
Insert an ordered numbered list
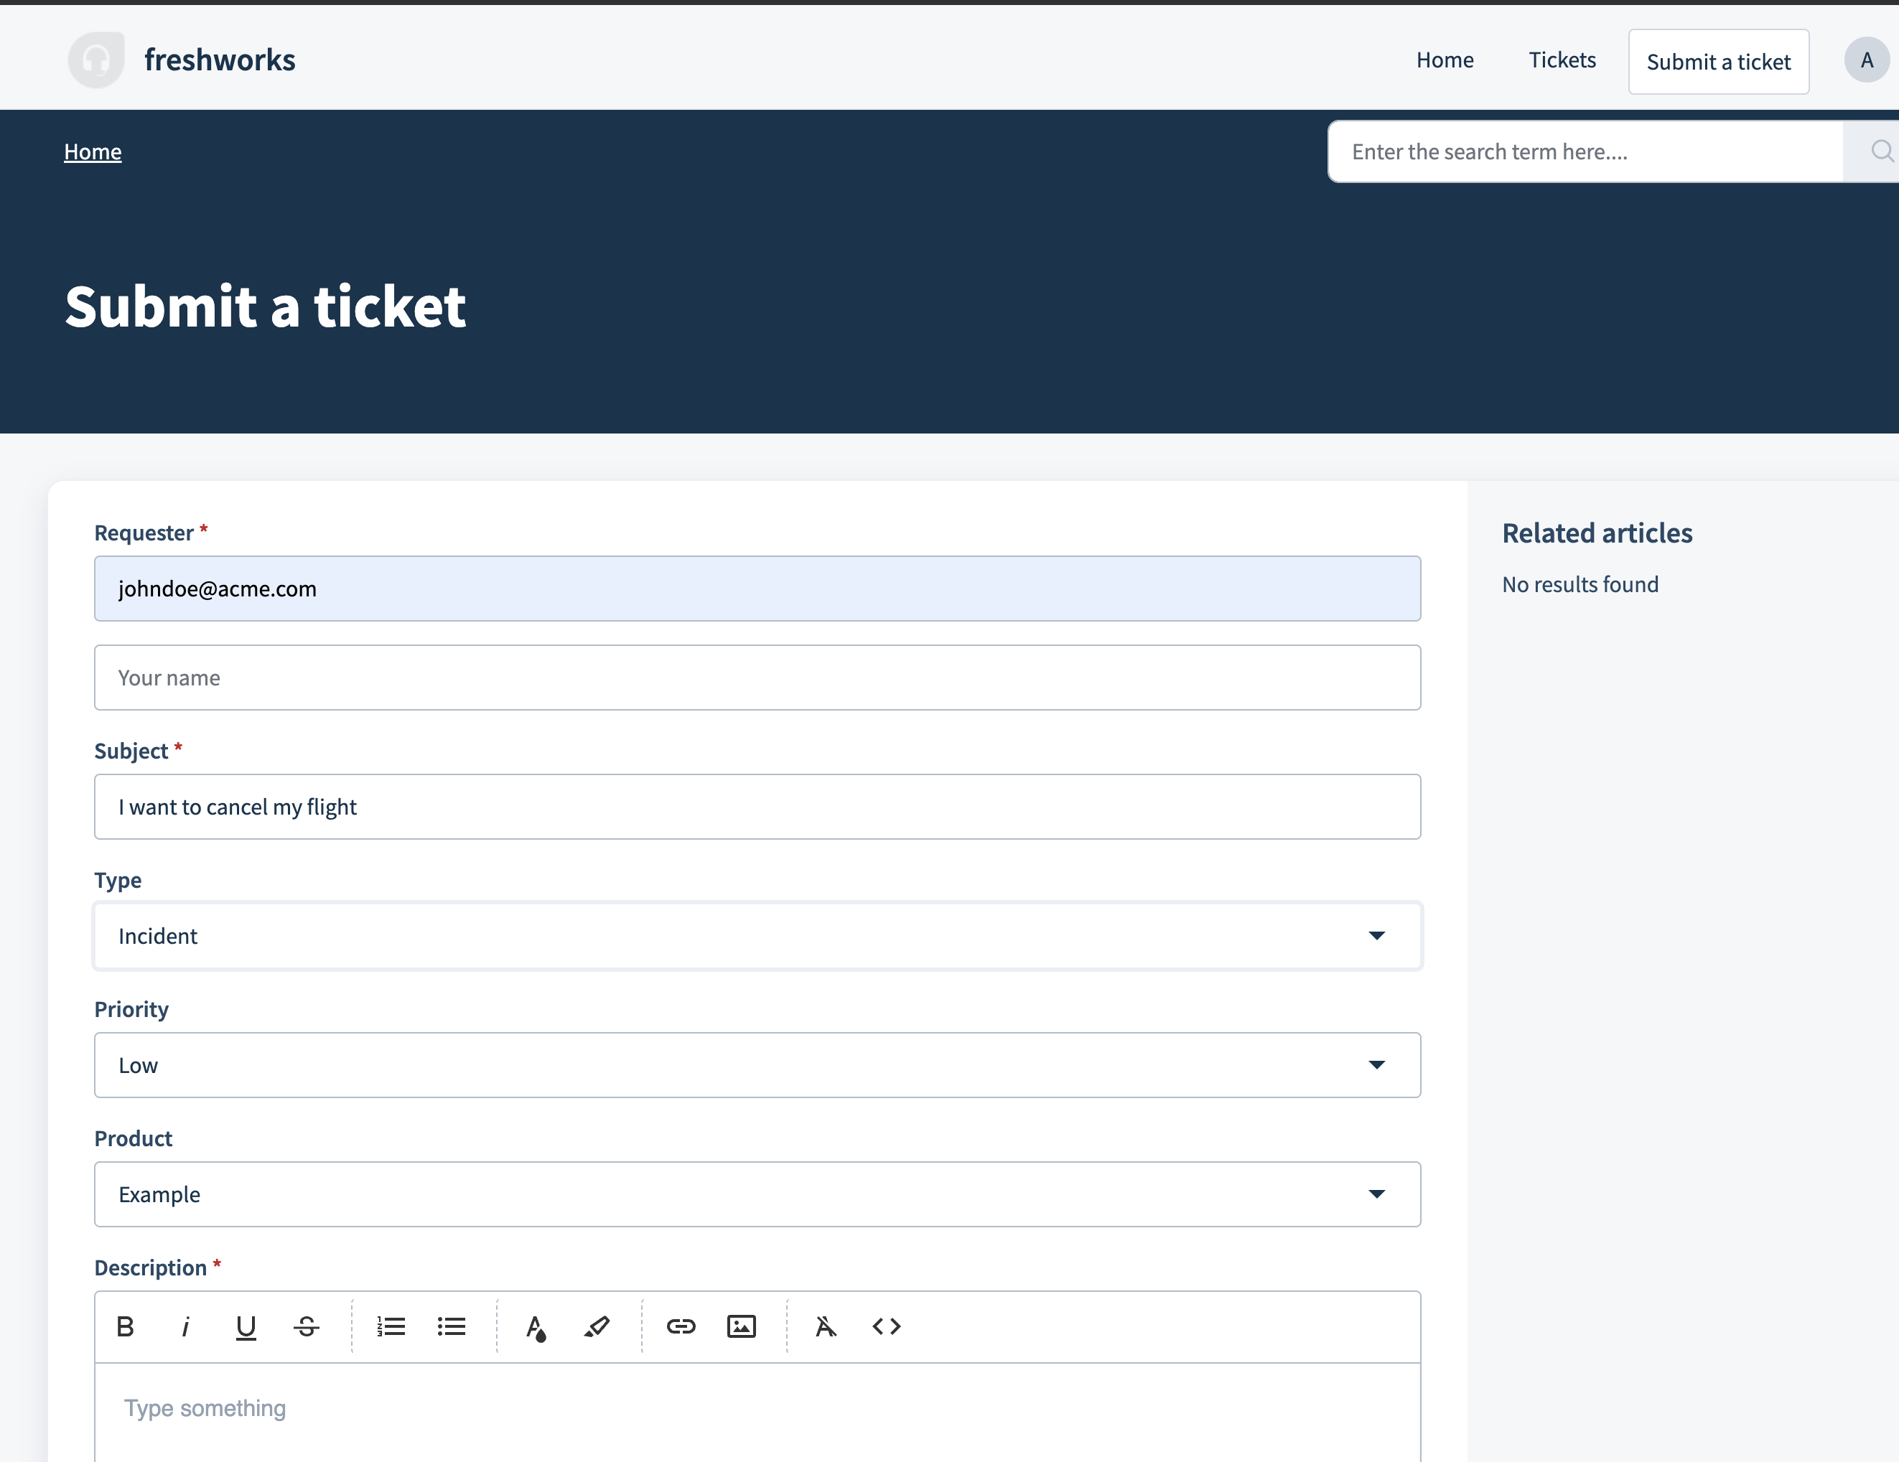[391, 1326]
